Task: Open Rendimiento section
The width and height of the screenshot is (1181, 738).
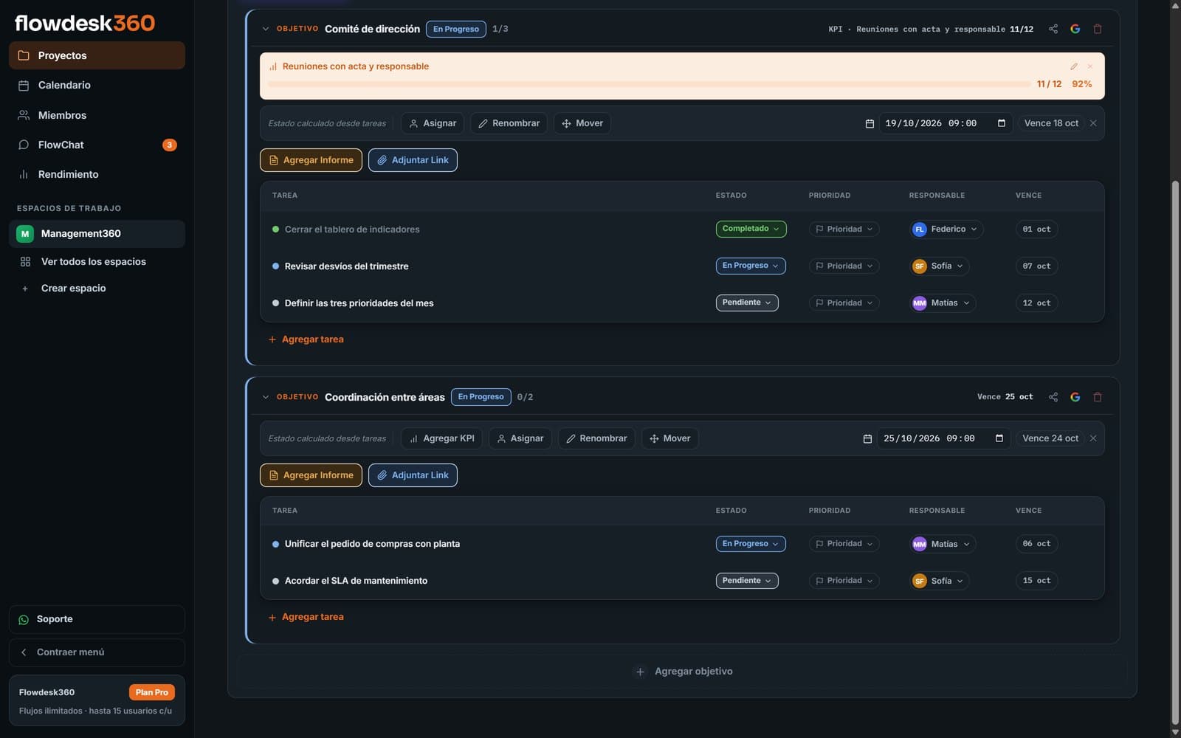Action: click(x=97, y=174)
